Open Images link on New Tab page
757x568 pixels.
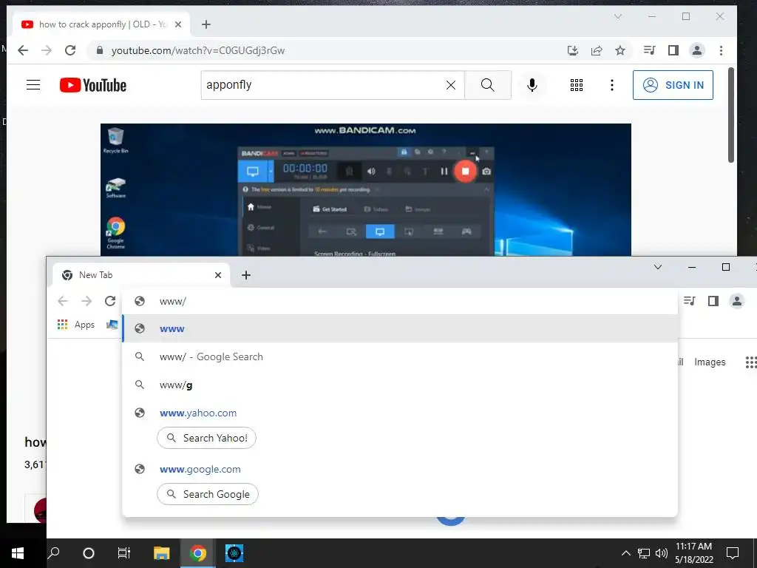coord(710,362)
